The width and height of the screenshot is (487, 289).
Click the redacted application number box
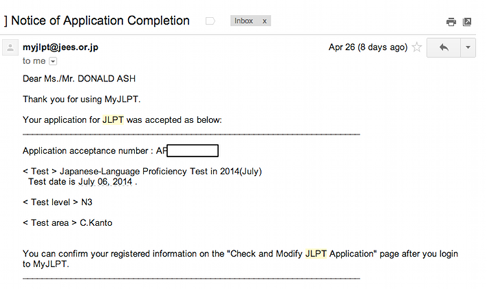pyautogui.click(x=193, y=151)
